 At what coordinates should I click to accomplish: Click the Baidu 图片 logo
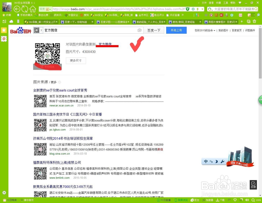(21, 30)
